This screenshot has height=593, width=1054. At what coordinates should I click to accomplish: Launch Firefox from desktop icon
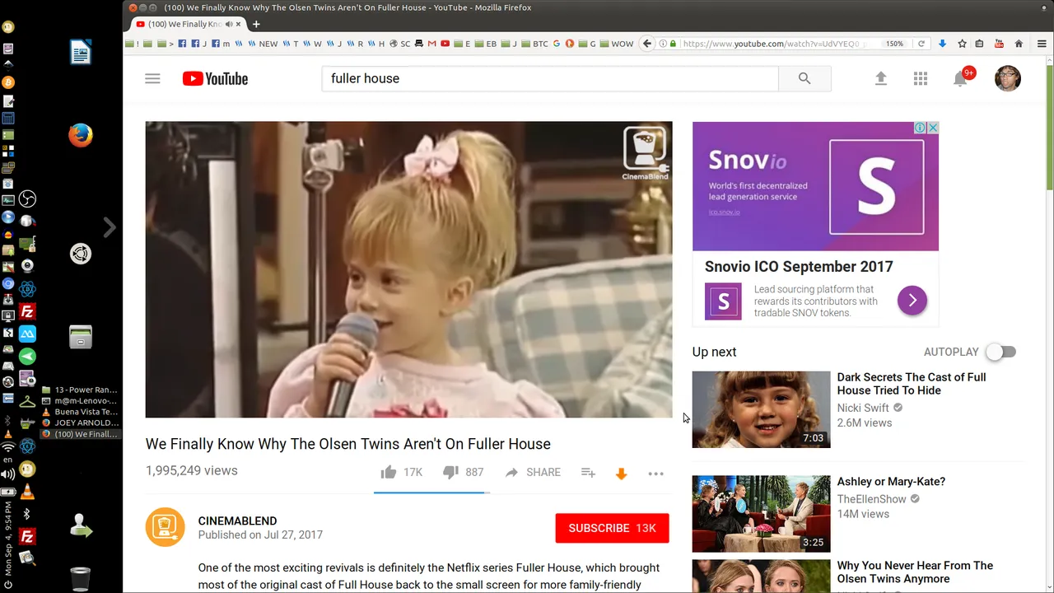coord(81,135)
